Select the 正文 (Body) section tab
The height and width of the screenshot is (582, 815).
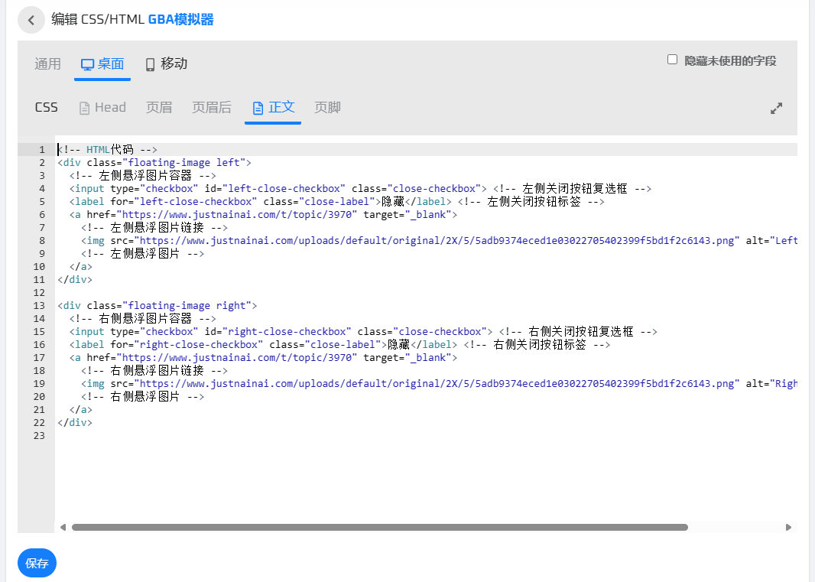(x=273, y=108)
